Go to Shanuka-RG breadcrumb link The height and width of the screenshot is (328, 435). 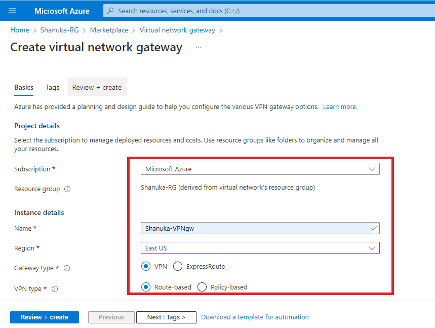(59, 30)
